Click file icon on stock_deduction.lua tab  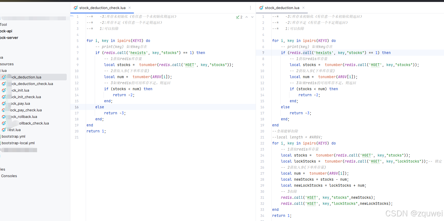click(261, 8)
